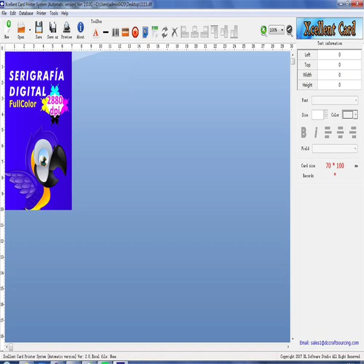Image resolution: width=364 pixels, height=364 pixels.
Task: Open the Tools menu
Action: 54,13
